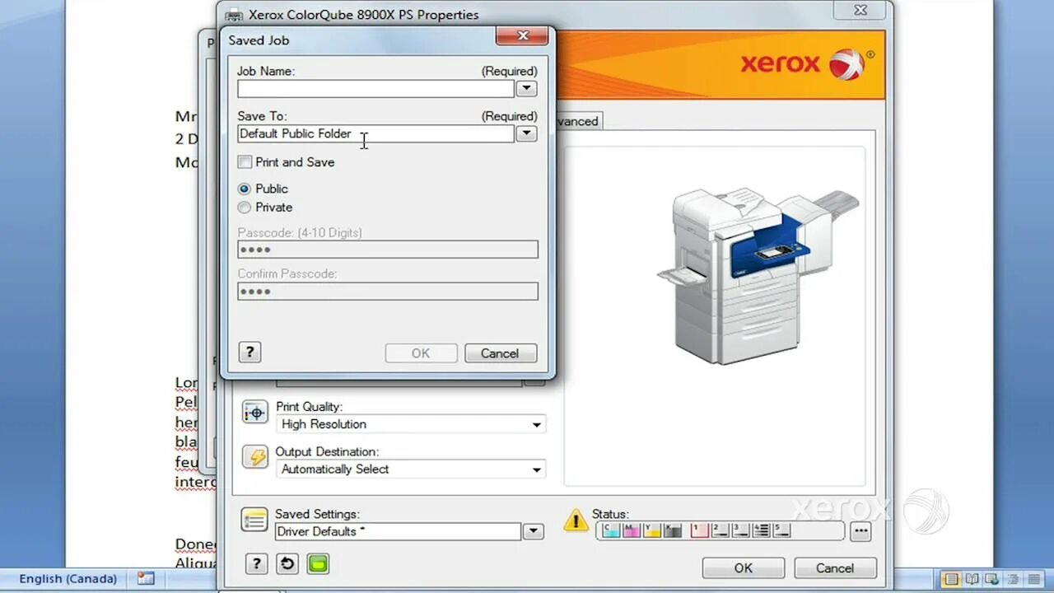Check the black ink level indicator
The width and height of the screenshot is (1054, 593).
pos(673,530)
